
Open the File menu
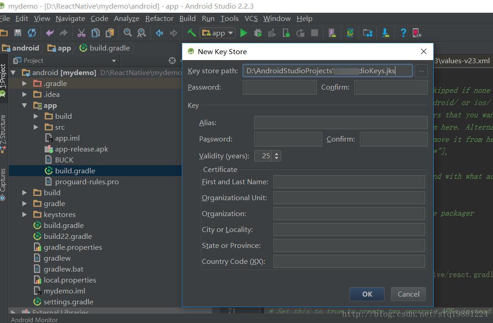(x=5, y=19)
